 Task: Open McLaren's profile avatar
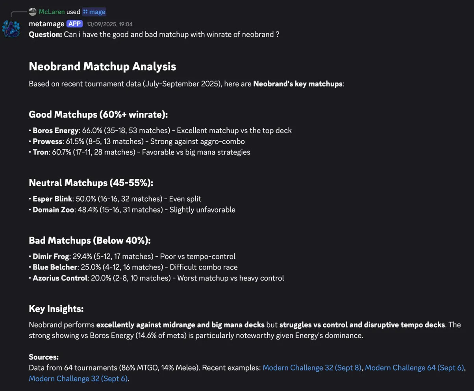click(33, 12)
